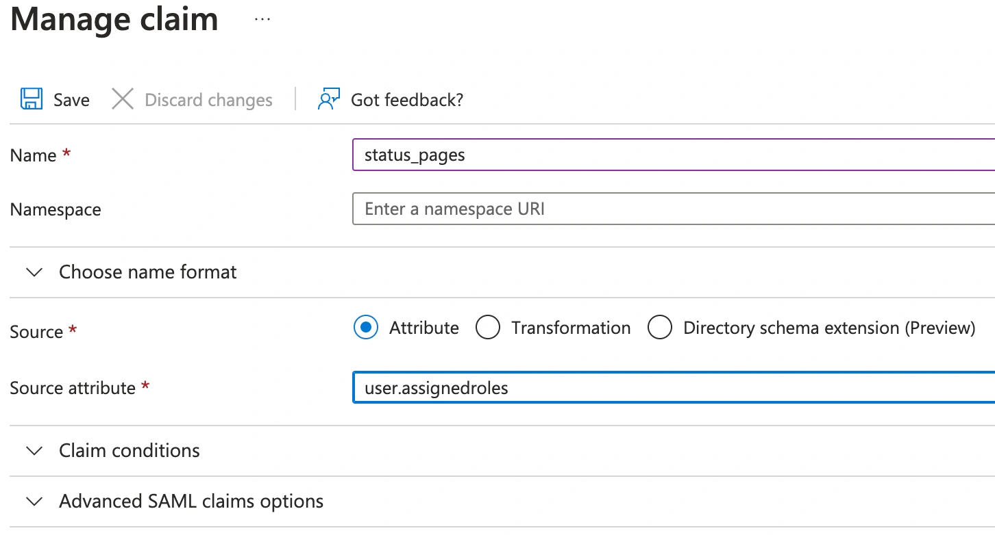Expand the Claim conditions section
The width and height of the screenshot is (995, 535).
(x=130, y=451)
